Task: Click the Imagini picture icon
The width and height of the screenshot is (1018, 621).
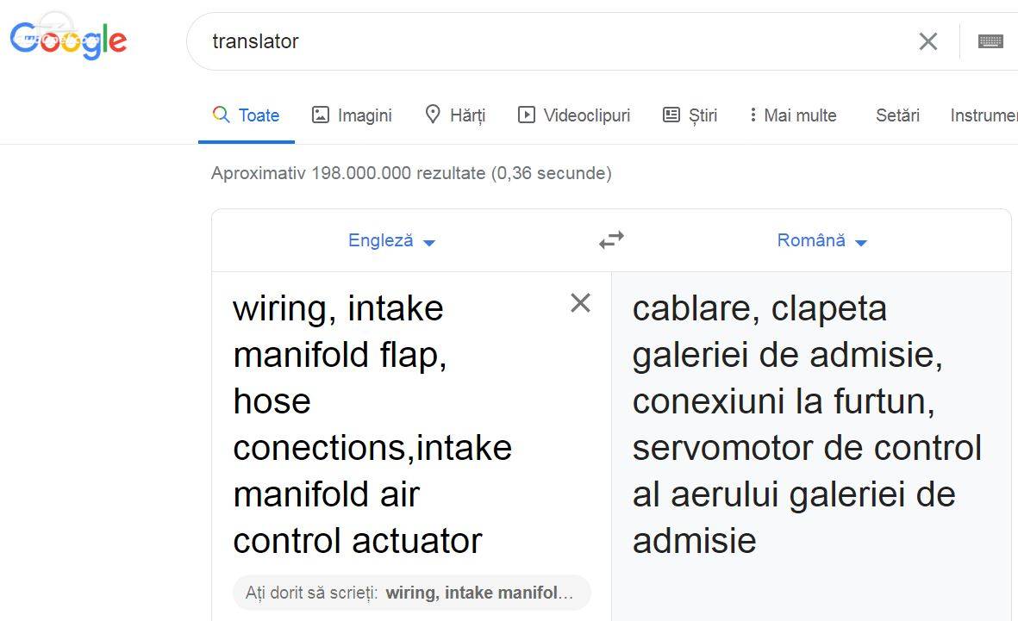Action: coord(321,115)
